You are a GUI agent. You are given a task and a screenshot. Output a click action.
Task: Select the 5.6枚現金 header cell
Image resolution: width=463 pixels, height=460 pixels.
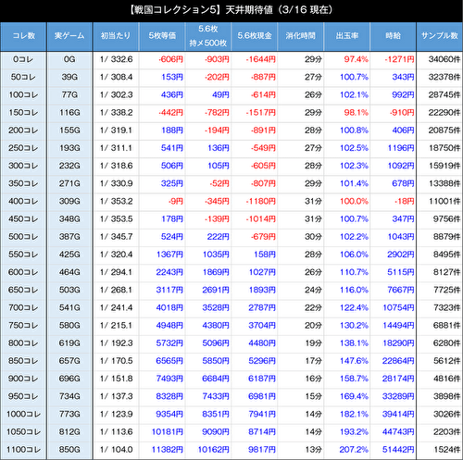coord(255,36)
